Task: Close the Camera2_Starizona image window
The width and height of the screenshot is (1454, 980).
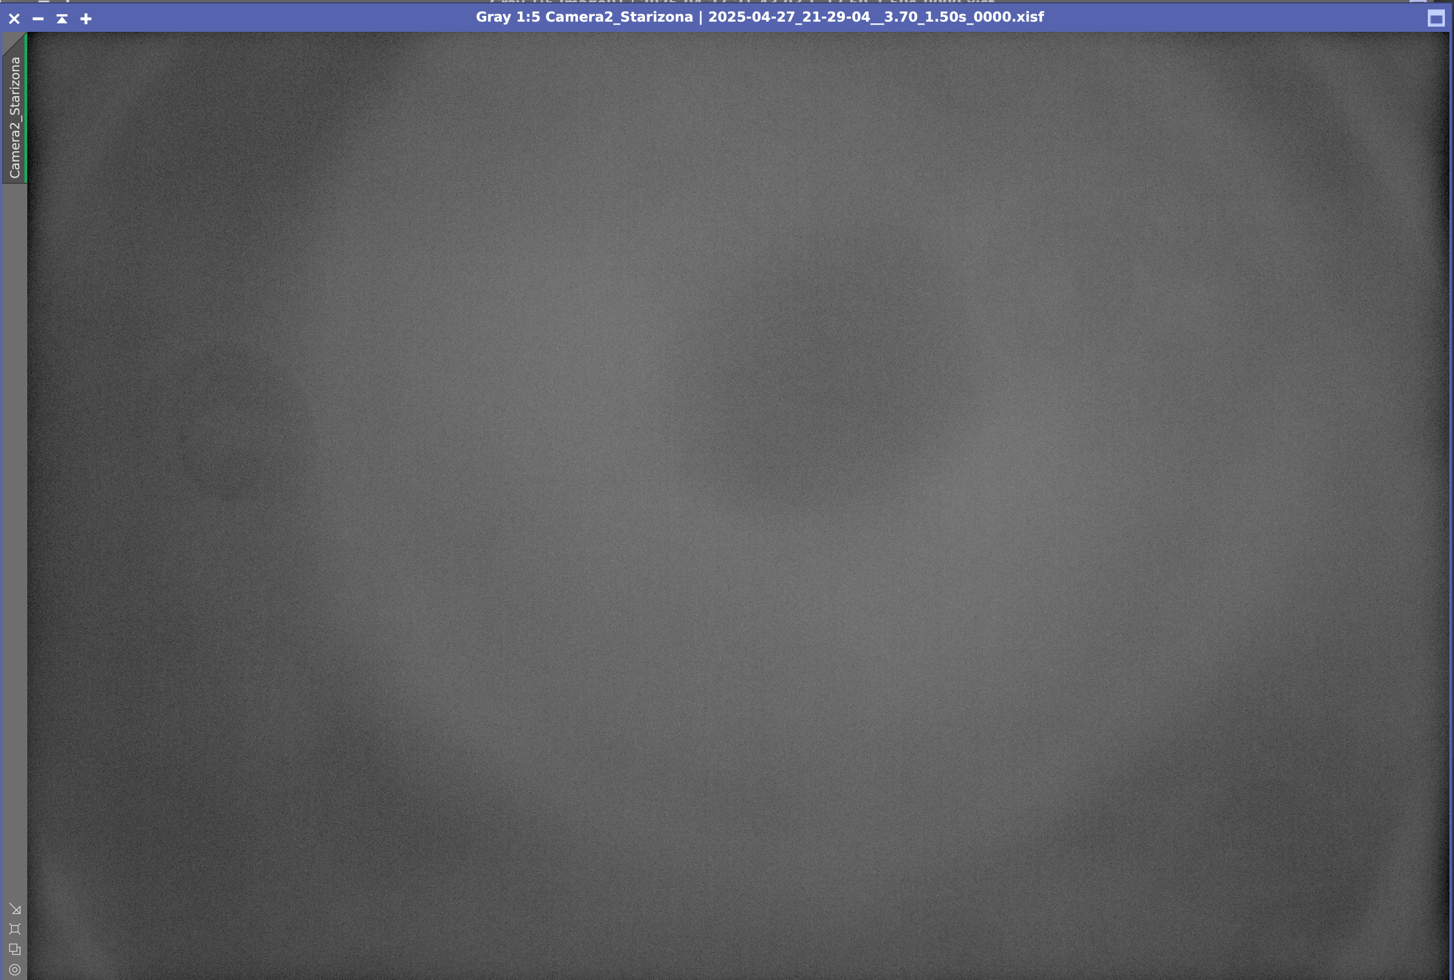Action: [x=14, y=19]
